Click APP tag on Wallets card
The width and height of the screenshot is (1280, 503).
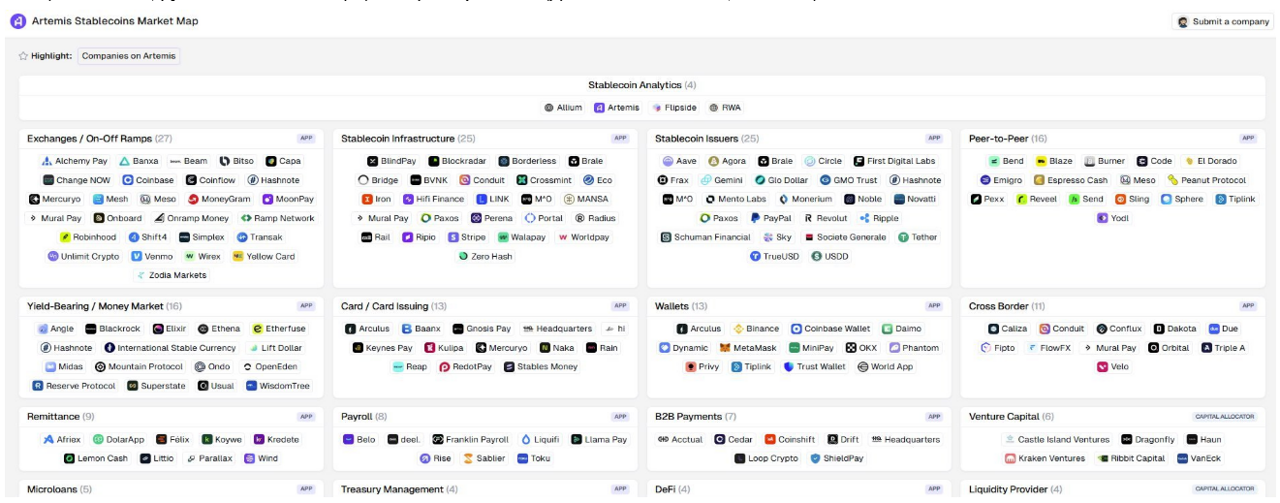[x=934, y=306]
